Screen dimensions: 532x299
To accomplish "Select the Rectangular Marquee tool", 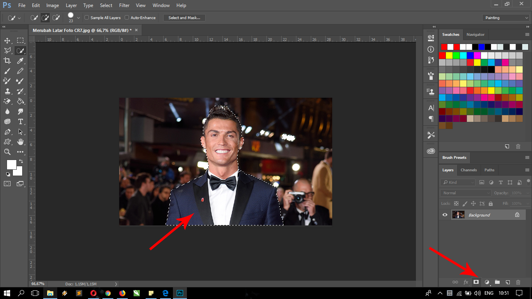I will (x=20, y=40).
